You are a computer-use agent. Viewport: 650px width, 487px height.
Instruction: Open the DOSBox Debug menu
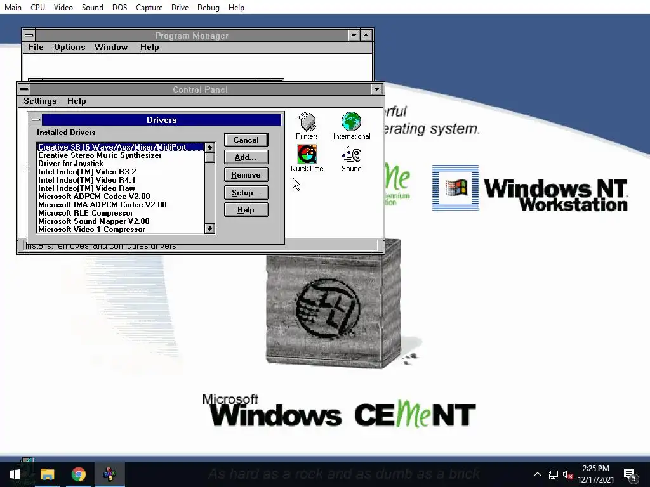pyautogui.click(x=208, y=8)
